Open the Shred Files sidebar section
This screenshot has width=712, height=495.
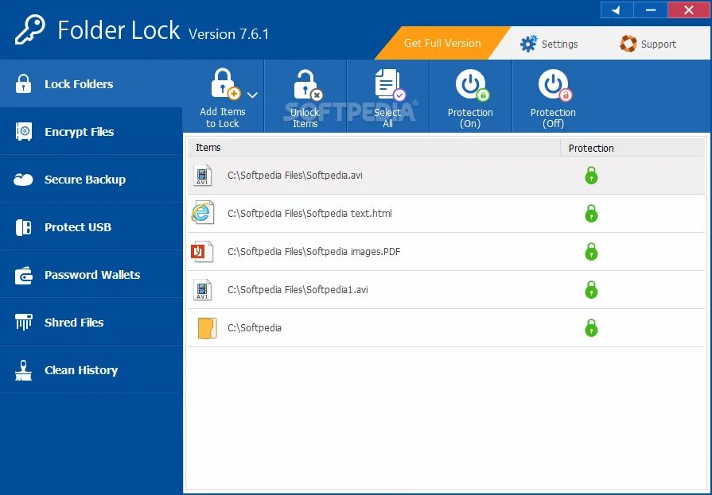tap(91, 322)
